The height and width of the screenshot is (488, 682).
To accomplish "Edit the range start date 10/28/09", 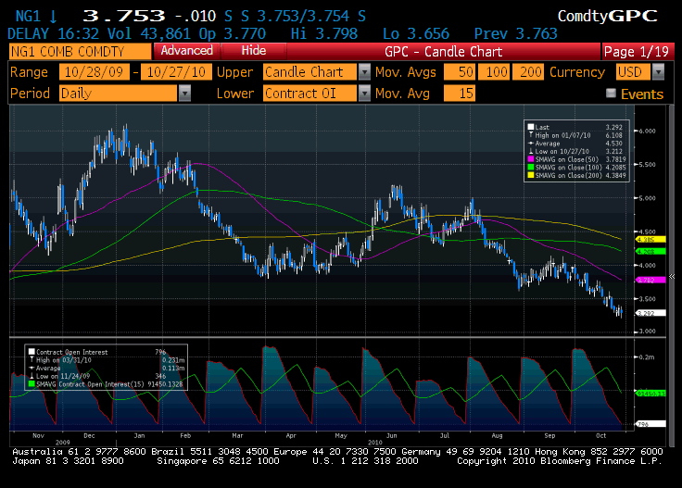I will click(x=94, y=72).
